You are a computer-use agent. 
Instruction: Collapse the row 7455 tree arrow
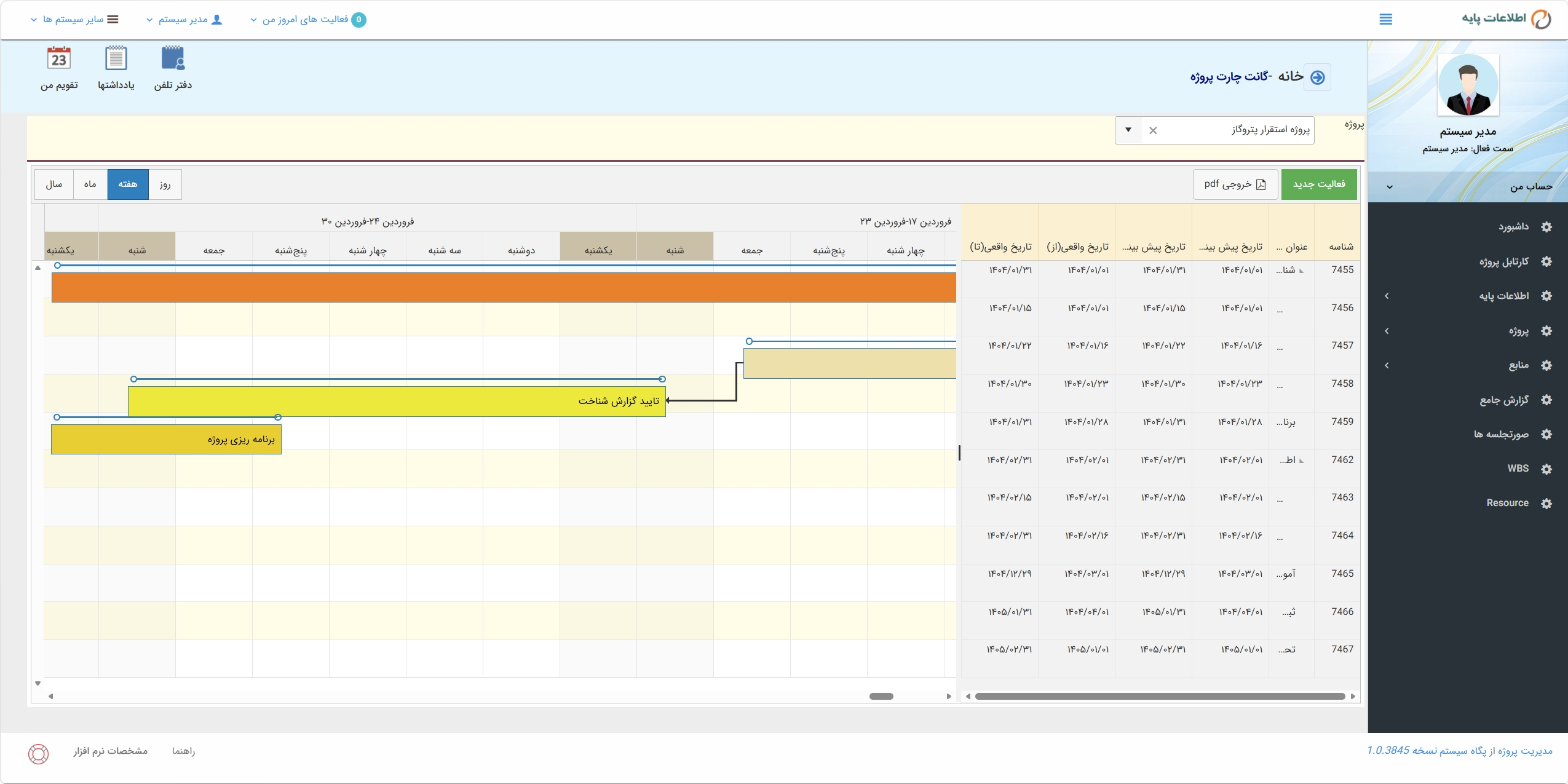click(1301, 271)
